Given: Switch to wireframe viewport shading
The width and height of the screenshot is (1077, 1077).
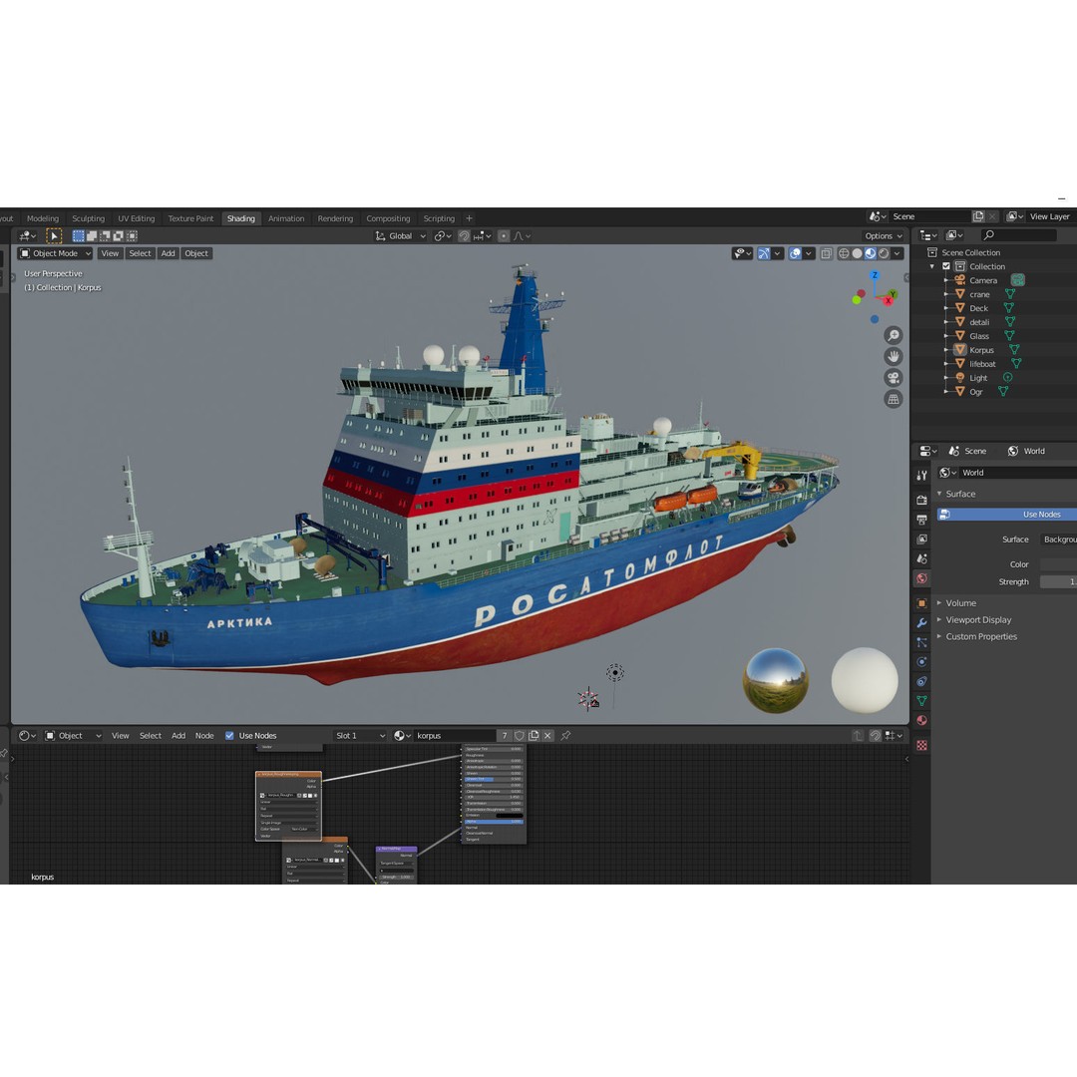Looking at the screenshot, I should coord(844,253).
